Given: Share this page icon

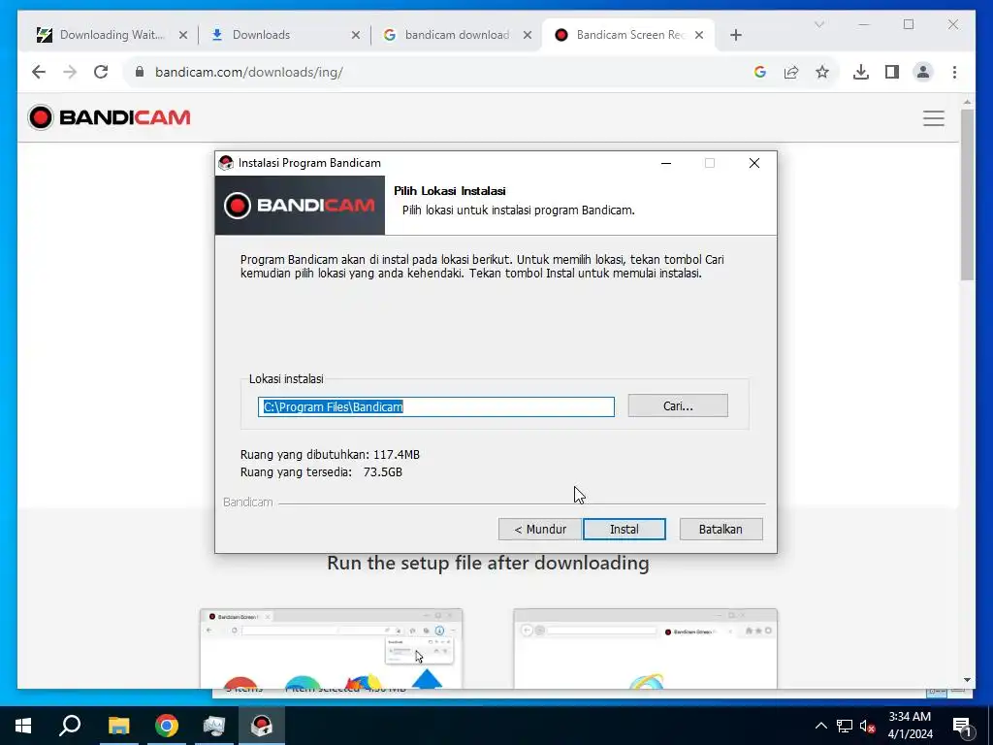Looking at the screenshot, I should coord(791,72).
